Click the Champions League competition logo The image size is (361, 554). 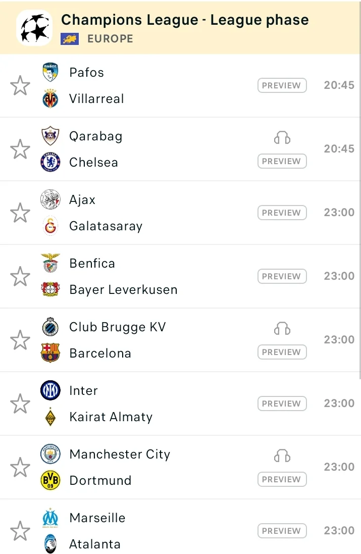[34, 27]
